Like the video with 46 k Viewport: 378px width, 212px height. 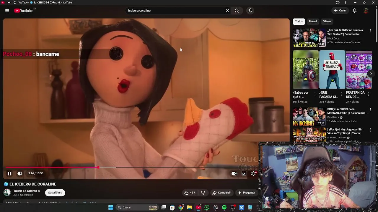click(190, 193)
